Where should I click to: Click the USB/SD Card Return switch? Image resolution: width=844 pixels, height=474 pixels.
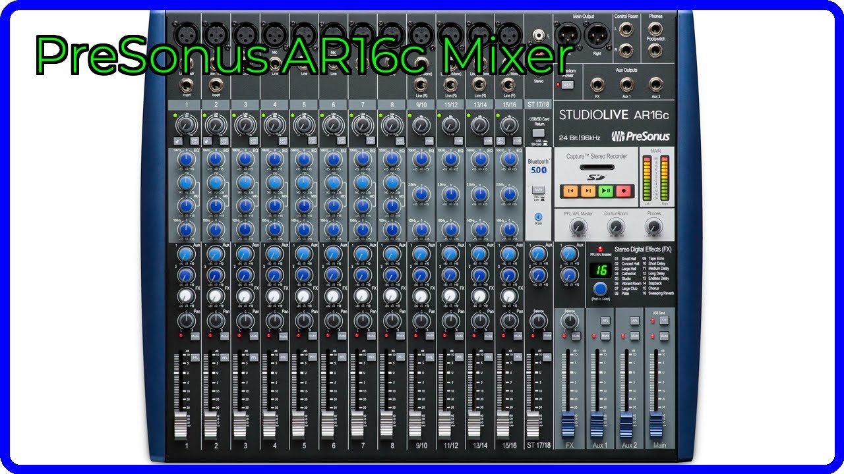click(x=538, y=133)
